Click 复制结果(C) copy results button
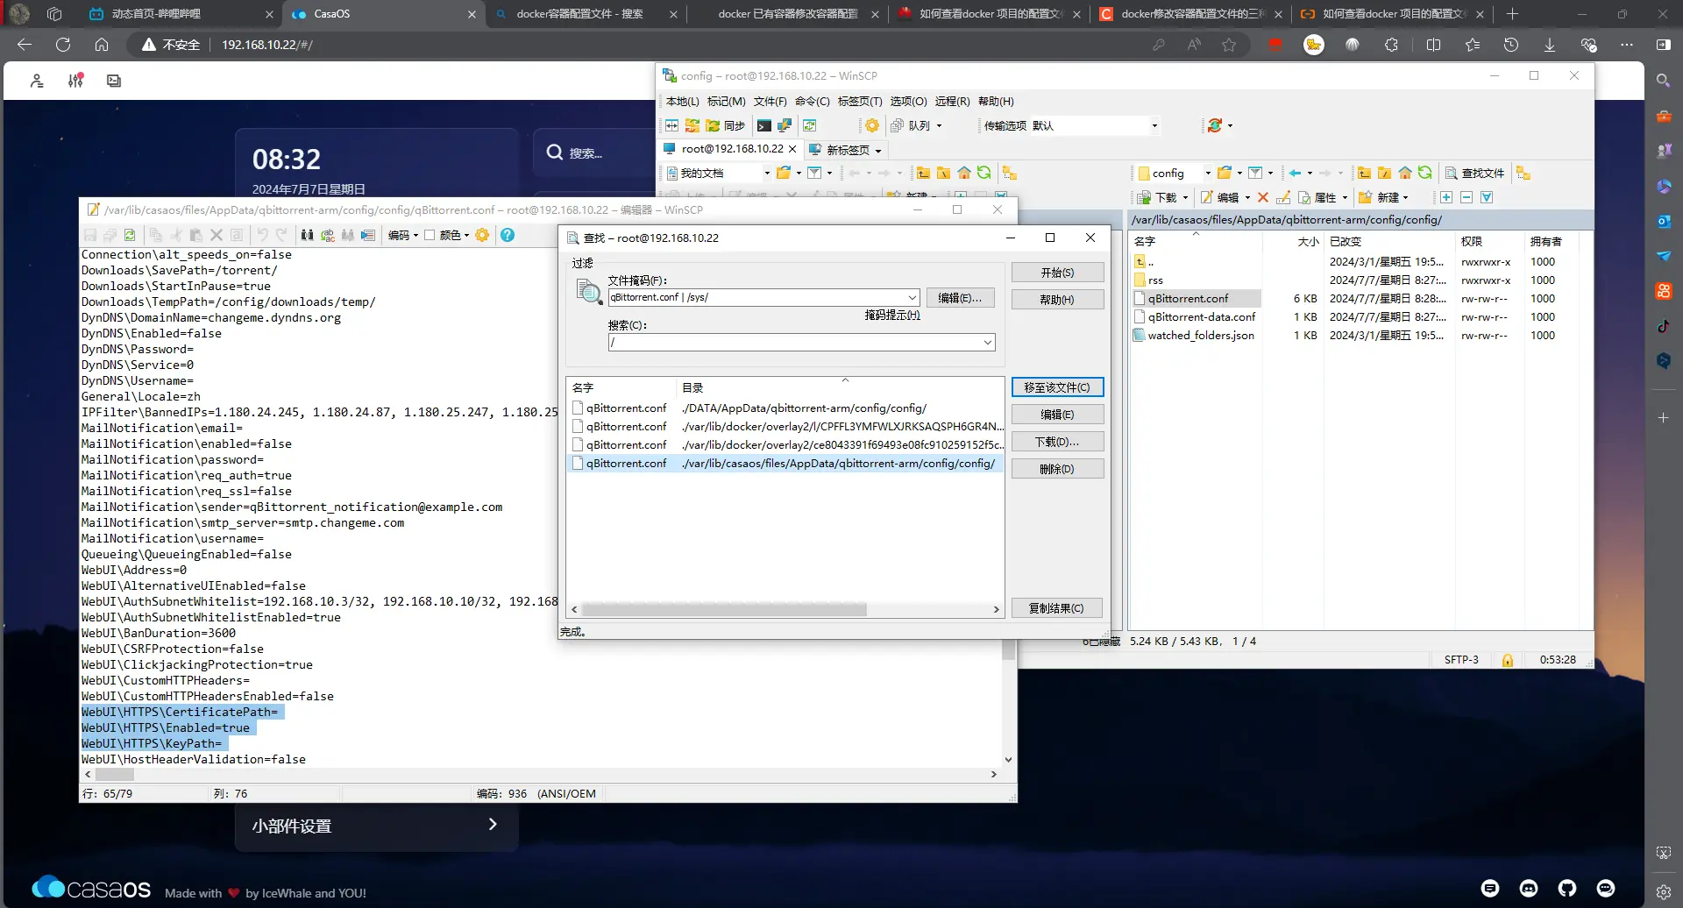This screenshot has width=1683, height=908. [1057, 608]
